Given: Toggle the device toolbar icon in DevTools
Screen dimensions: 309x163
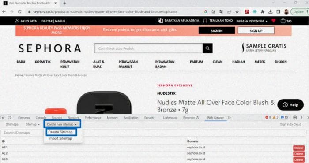Looking at the screenshot, I should click(x=9, y=118).
